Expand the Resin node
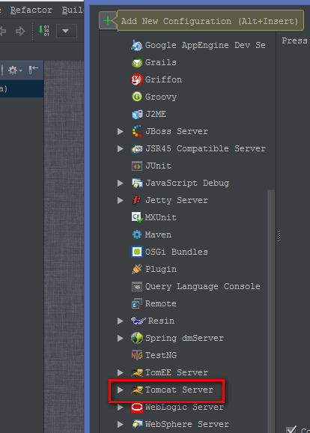The height and width of the screenshot is (433, 310). [x=121, y=321]
